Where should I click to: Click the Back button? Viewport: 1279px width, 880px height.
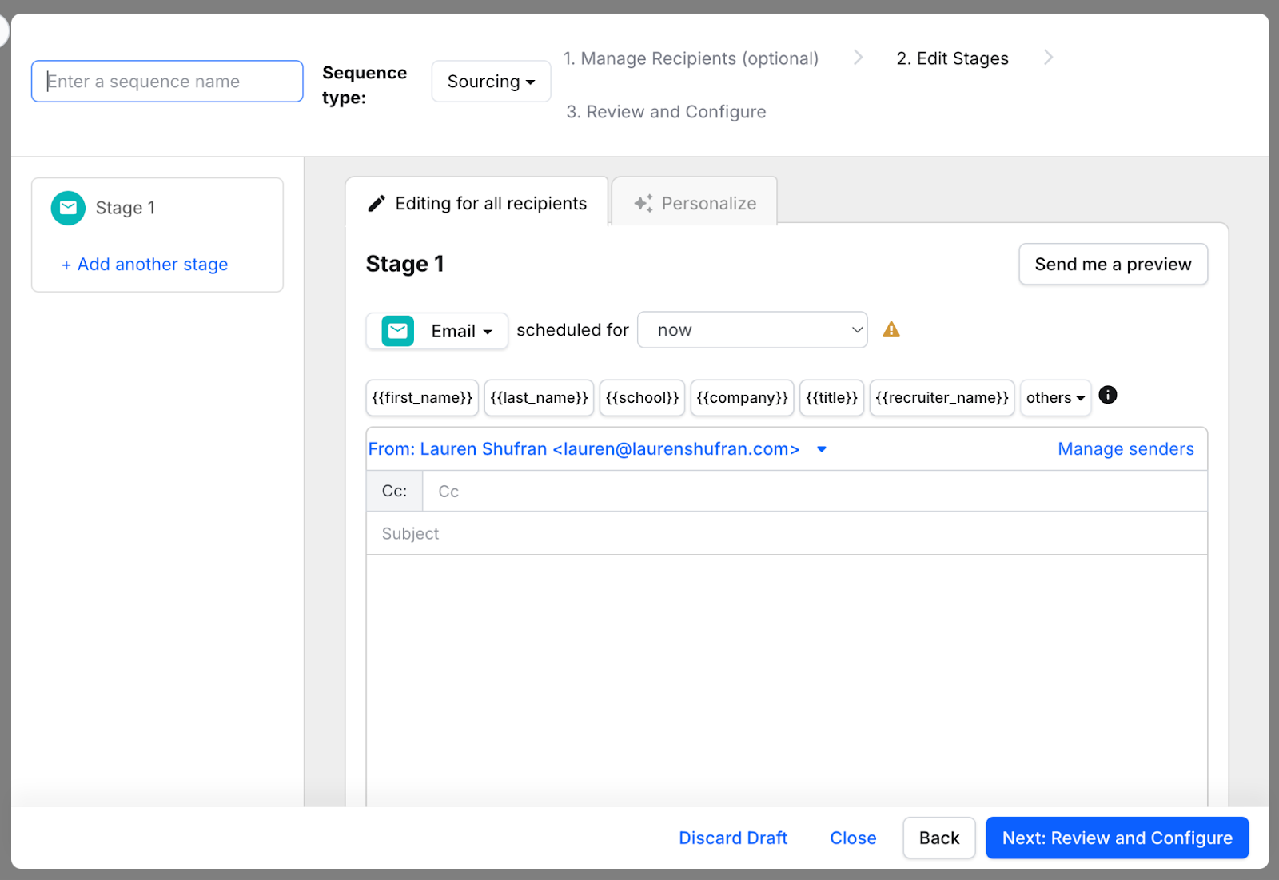[939, 838]
